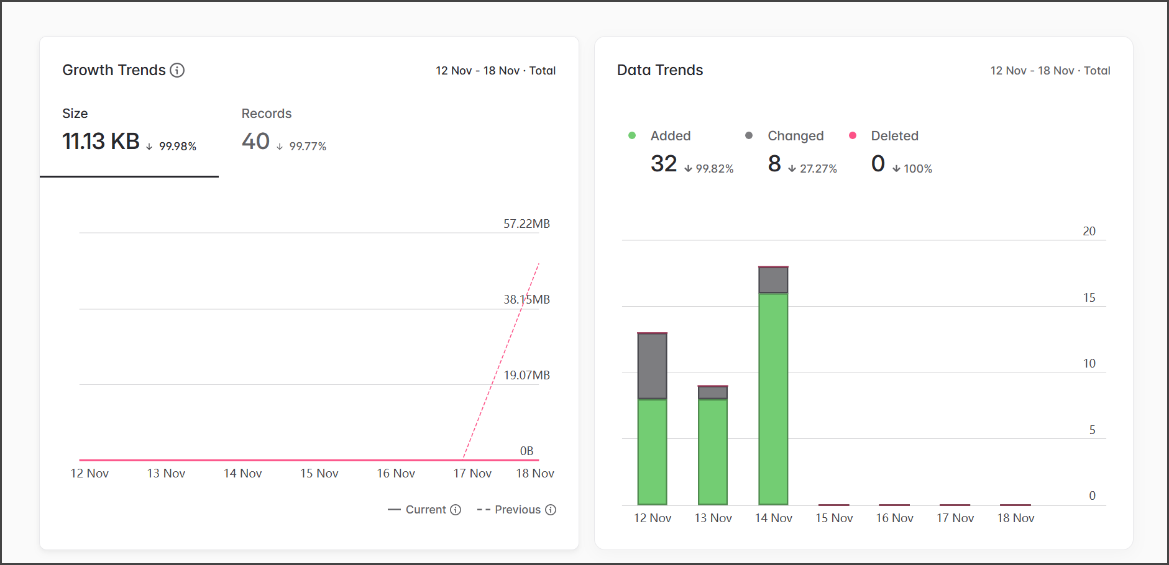Click the gray Changed bar for 12 Nov
The image size is (1169, 565).
click(x=652, y=366)
